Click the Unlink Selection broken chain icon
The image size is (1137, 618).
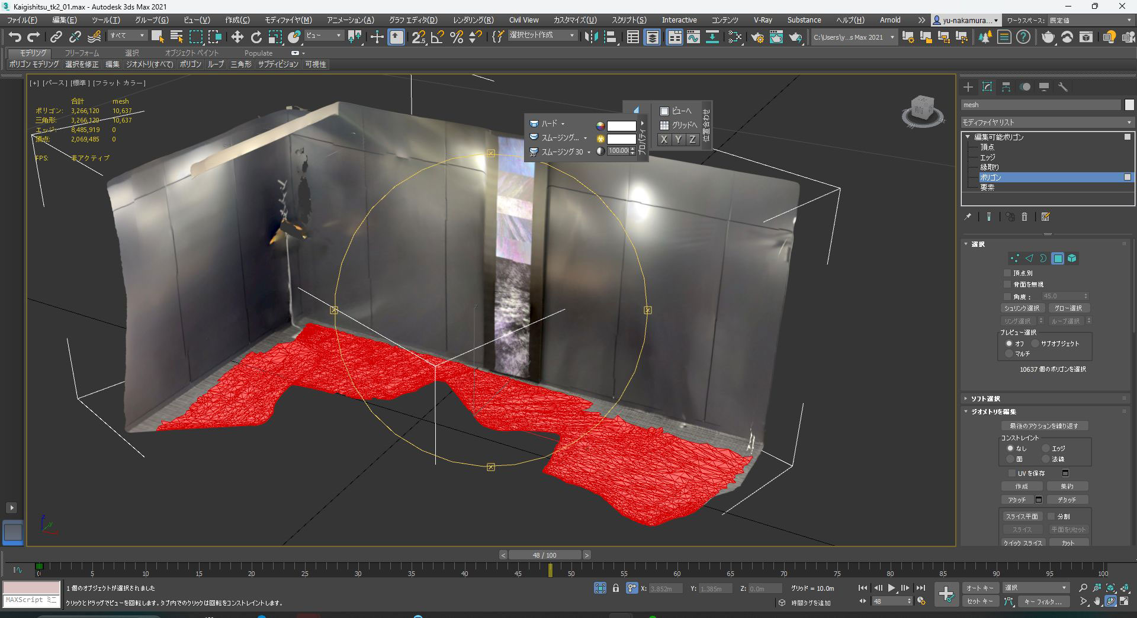(75, 37)
